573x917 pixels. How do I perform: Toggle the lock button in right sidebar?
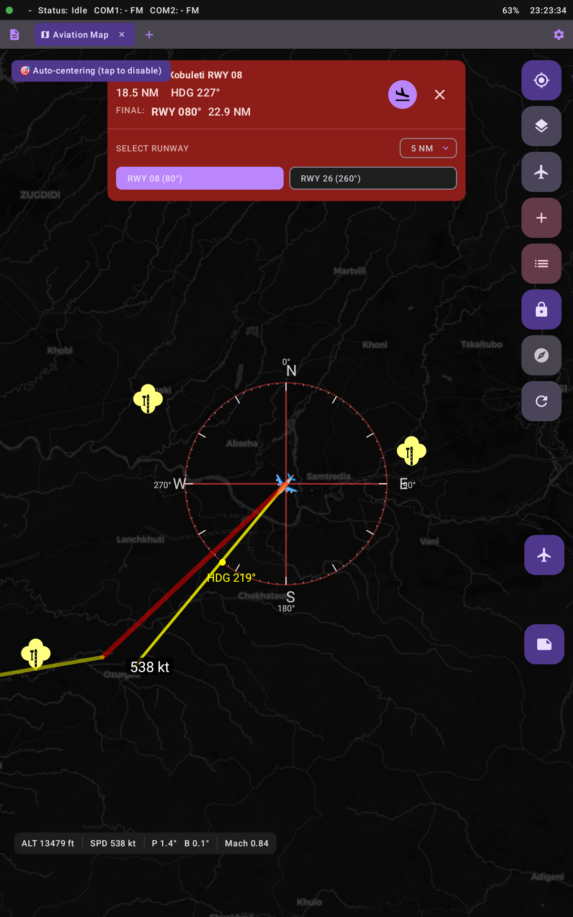click(541, 309)
